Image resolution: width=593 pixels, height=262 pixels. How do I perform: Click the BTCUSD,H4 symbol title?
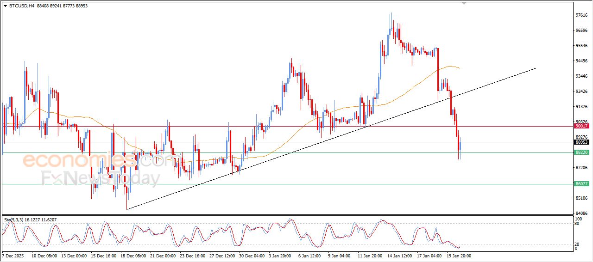pos(21,6)
